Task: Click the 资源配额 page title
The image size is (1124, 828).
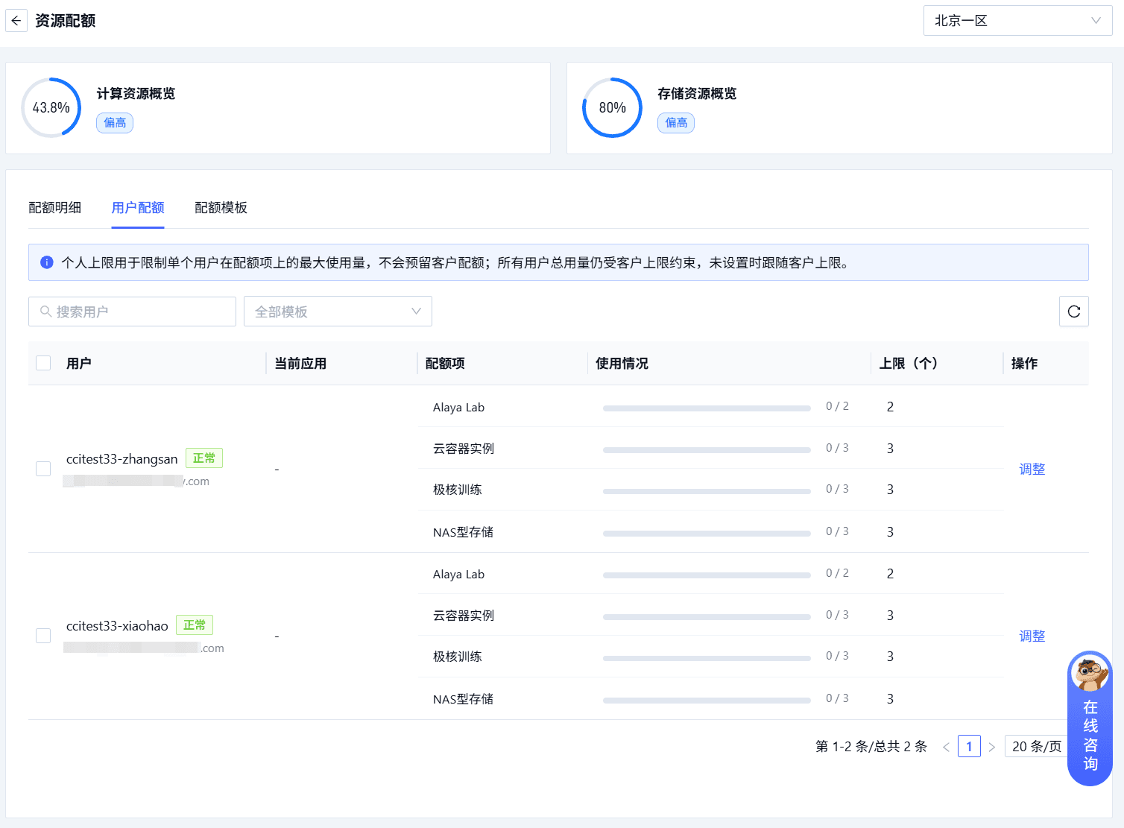Action: [66, 21]
